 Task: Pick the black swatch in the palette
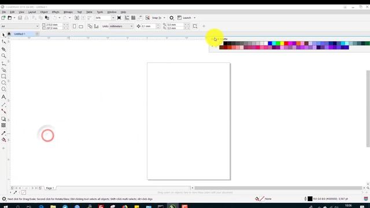click(x=225, y=43)
